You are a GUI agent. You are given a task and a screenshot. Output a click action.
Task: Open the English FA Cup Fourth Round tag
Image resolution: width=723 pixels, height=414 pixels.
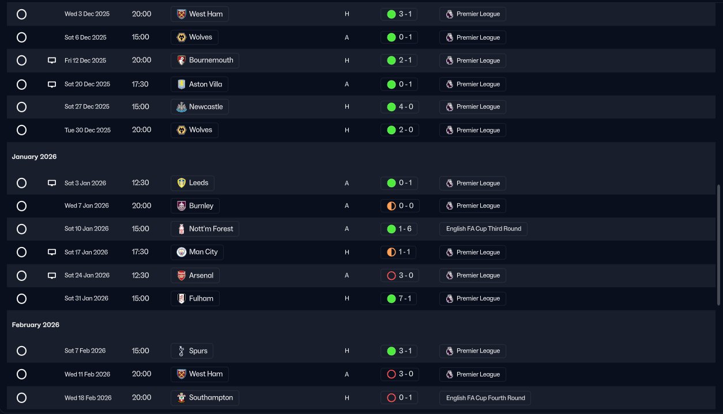click(x=485, y=397)
